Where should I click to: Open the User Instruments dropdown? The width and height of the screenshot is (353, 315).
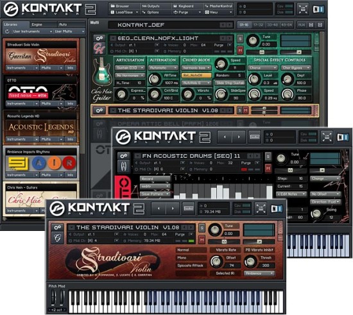pos(32,31)
